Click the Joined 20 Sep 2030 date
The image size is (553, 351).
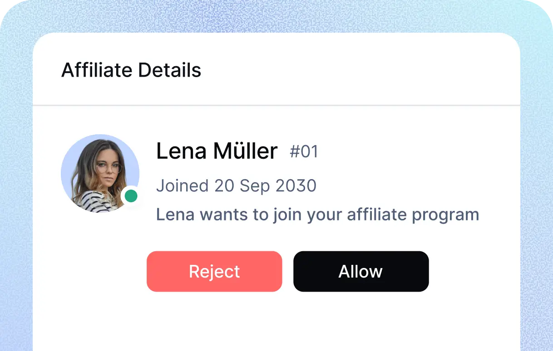click(x=236, y=186)
